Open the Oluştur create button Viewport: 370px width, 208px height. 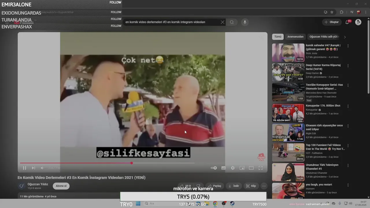331,22
